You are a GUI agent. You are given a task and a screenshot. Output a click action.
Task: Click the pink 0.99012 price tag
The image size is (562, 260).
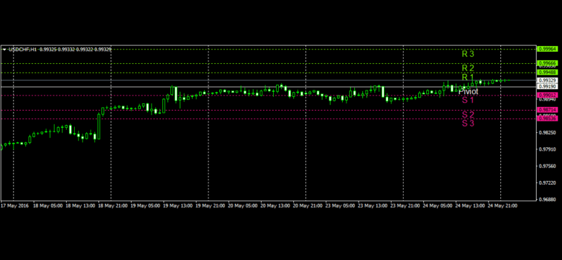tap(548, 95)
